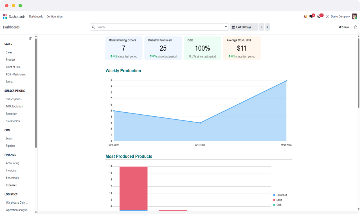Select Benchmark dashboard
This screenshot has height=214, width=360.
[13, 178]
